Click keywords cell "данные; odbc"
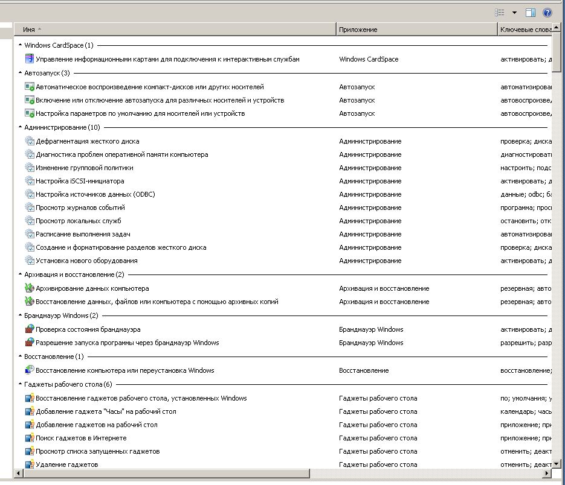The image size is (565, 485). click(x=526, y=194)
